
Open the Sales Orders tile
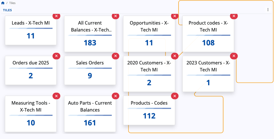(90, 70)
